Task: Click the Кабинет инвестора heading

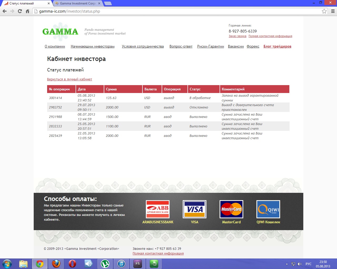Action: [76, 59]
